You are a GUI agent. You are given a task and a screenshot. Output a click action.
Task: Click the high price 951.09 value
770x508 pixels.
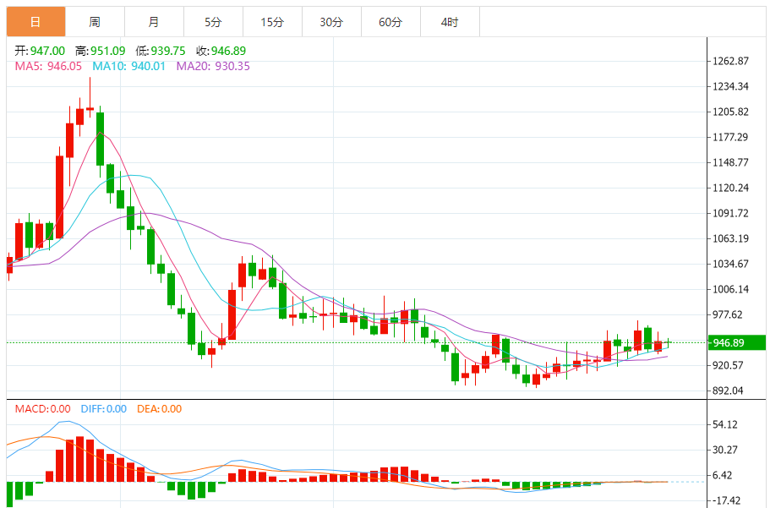107,51
